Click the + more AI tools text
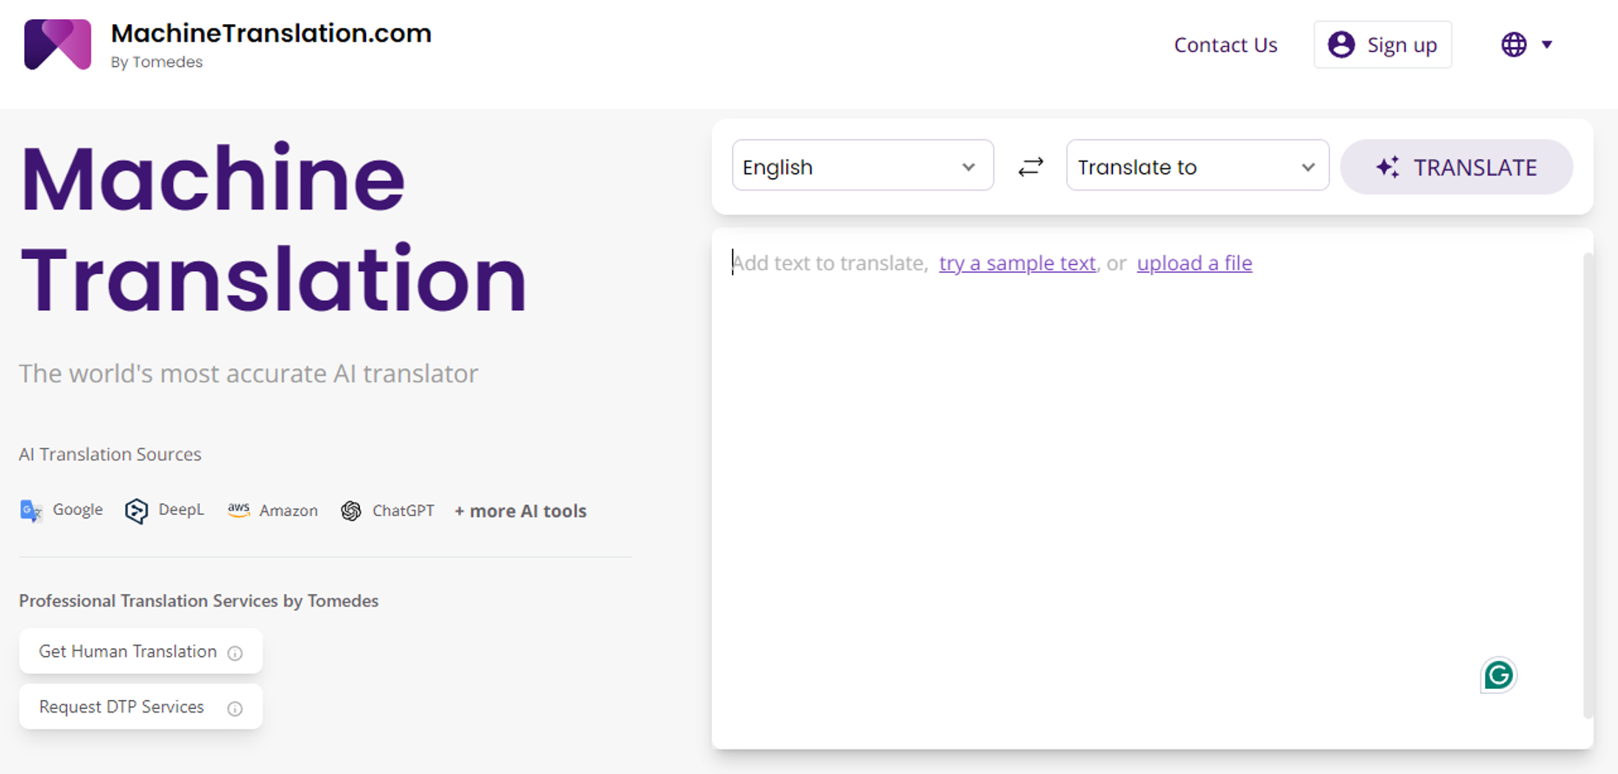The width and height of the screenshot is (1618, 774). [x=520, y=511]
